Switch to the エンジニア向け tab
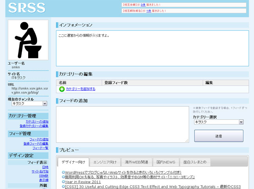The image size is (254, 189). (x=105, y=162)
